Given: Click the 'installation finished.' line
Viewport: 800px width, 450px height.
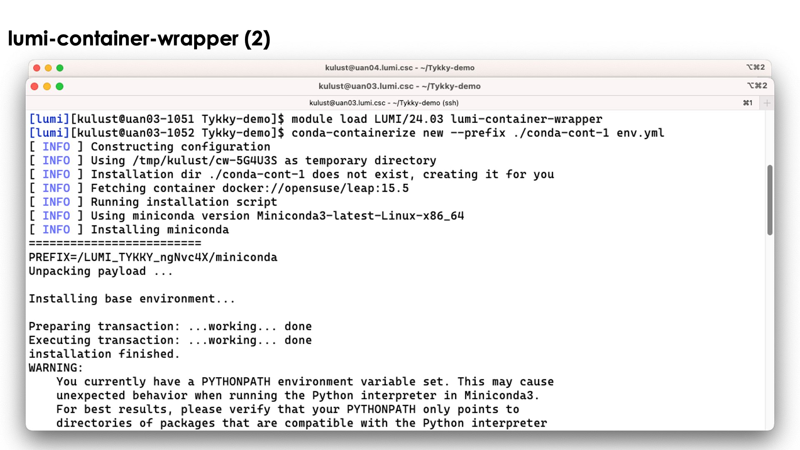Looking at the screenshot, I should pyautogui.click(x=104, y=354).
